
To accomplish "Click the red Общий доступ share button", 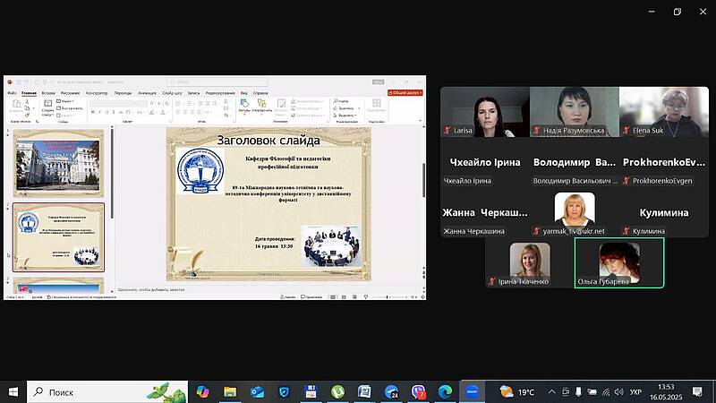I will click(405, 92).
